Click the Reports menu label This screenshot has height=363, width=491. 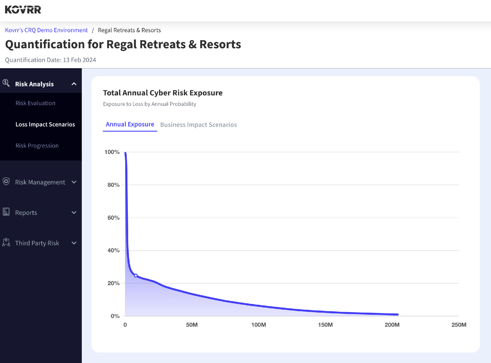(x=26, y=213)
